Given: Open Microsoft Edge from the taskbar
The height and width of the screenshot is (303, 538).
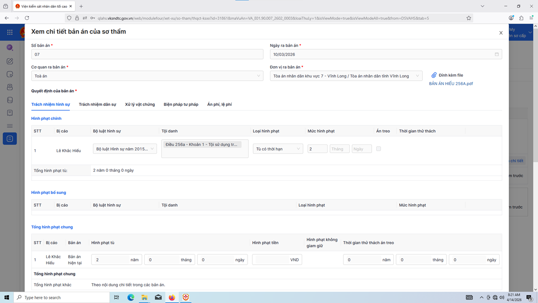Looking at the screenshot, I should (131, 297).
